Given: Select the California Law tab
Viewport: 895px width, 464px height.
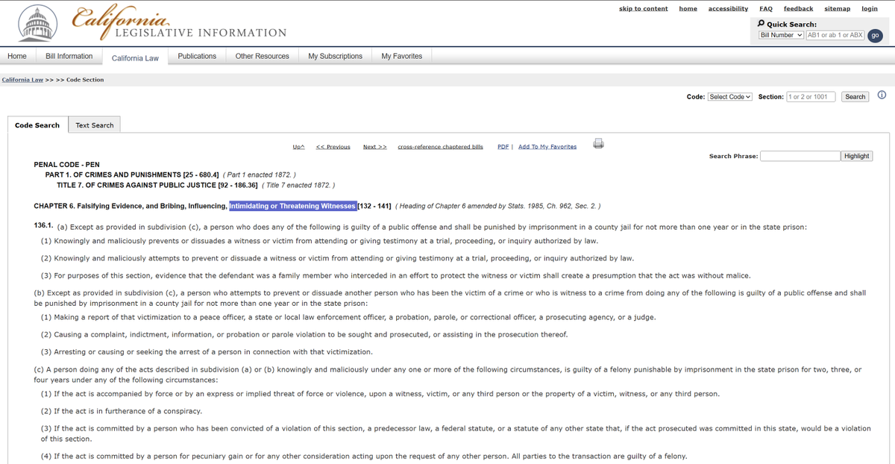Looking at the screenshot, I should [x=135, y=57].
